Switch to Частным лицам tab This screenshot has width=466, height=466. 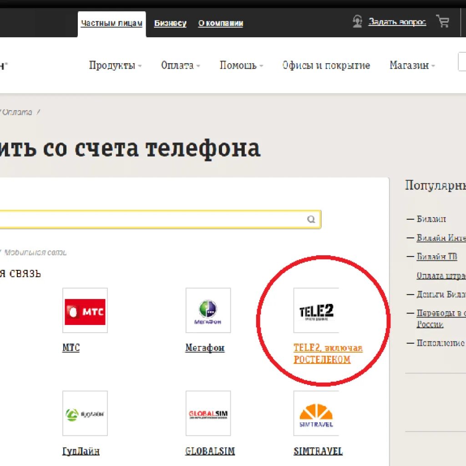click(x=112, y=23)
